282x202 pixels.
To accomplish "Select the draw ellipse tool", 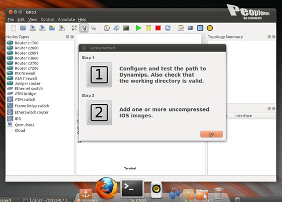I will pos(210,28).
